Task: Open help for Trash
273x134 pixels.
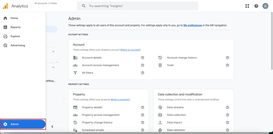Action: tap(227, 65)
